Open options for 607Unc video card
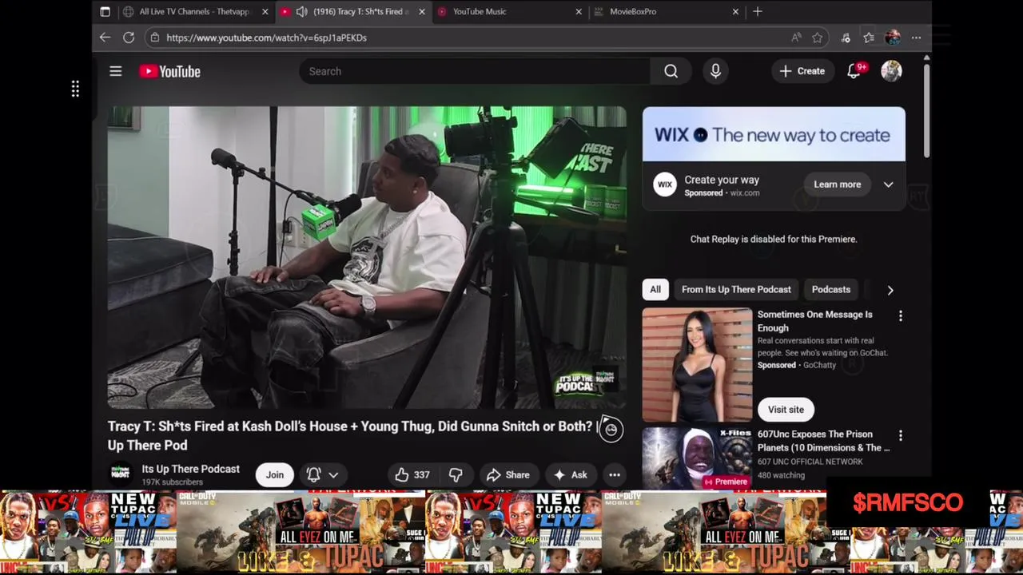This screenshot has height=575, width=1023. (901, 436)
